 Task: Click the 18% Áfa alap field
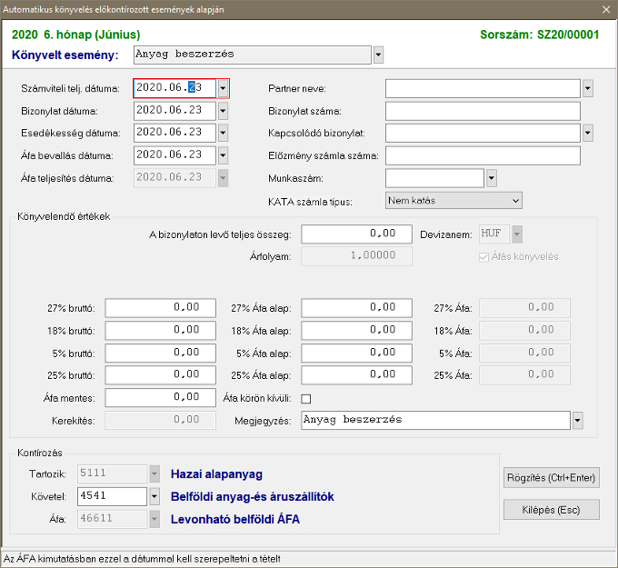[x=356, y=331]
